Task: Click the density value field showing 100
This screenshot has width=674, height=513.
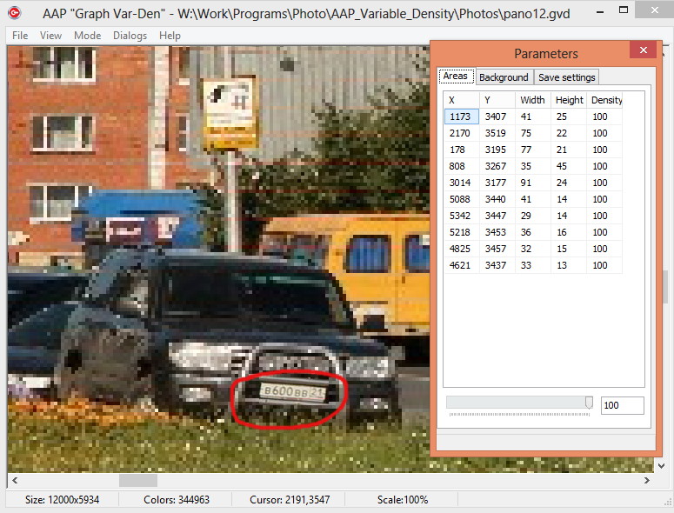Action: pyautogui.click(x=622, y=405)
